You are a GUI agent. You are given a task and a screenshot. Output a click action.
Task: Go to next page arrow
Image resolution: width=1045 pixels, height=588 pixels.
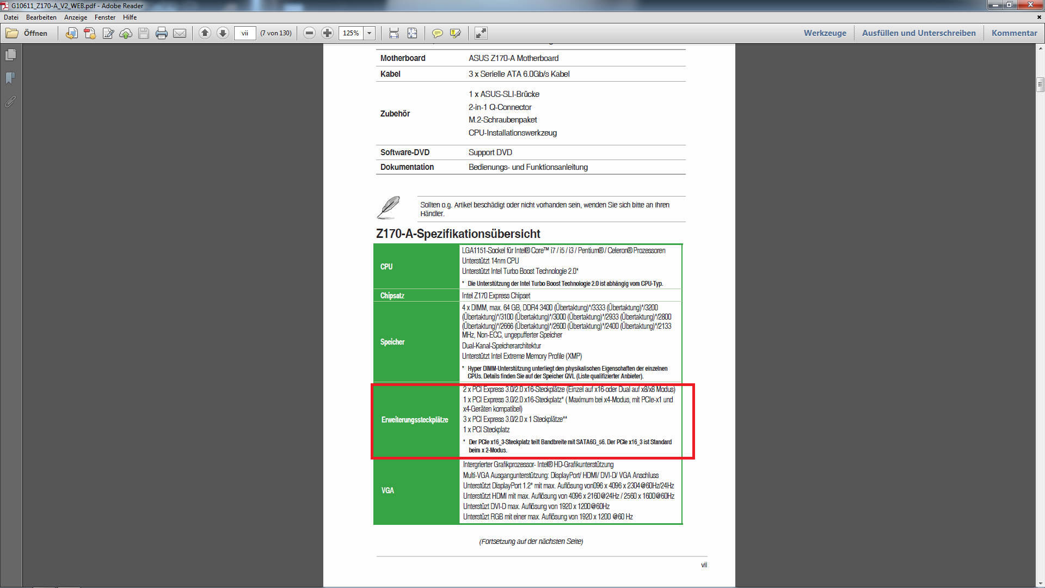pyautogui.click(x=223, y=33)
